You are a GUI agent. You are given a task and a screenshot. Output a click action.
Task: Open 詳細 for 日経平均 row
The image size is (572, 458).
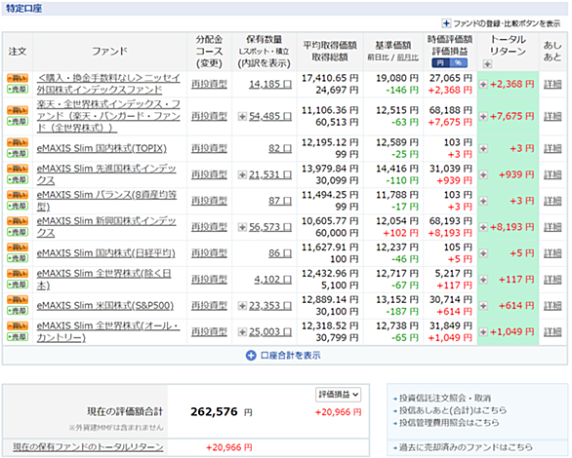click(552, 253)
